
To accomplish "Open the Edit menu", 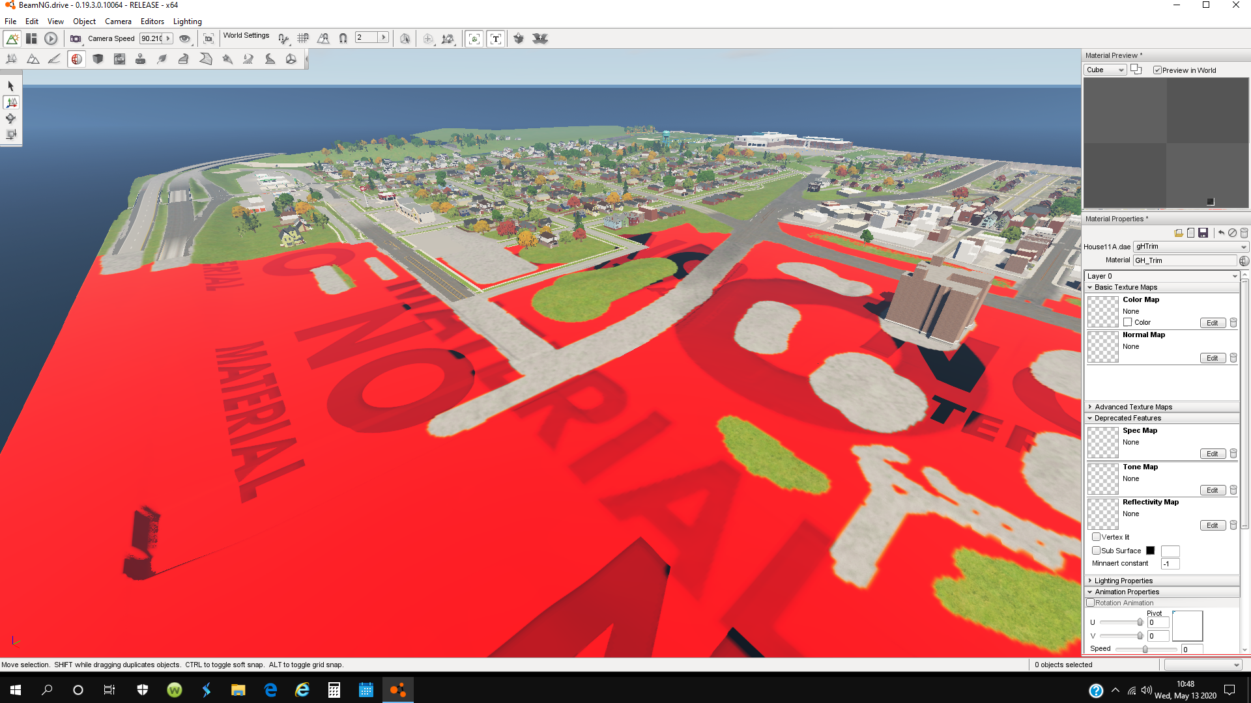I will 32,21.
